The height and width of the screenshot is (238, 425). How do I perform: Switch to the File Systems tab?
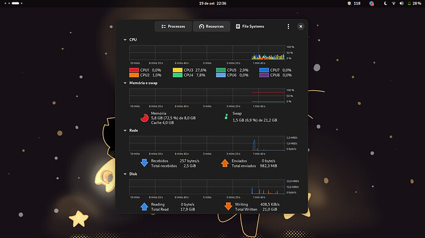click(x=249, y=26)
